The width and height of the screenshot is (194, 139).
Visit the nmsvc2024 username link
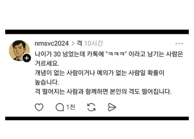51,44
